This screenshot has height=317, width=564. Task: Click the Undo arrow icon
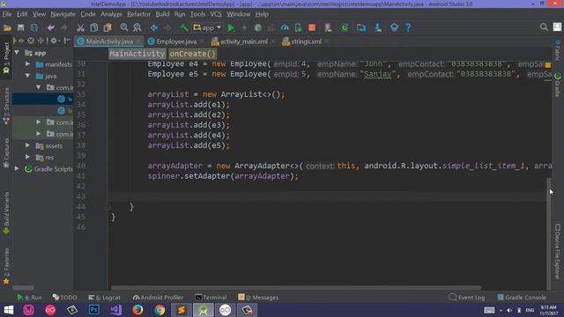tap(50, 27)
